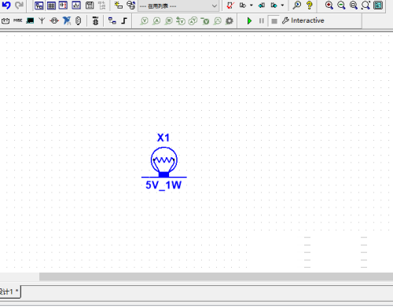
Task: Click the blue Undo arrow
Action: (6, 5)
